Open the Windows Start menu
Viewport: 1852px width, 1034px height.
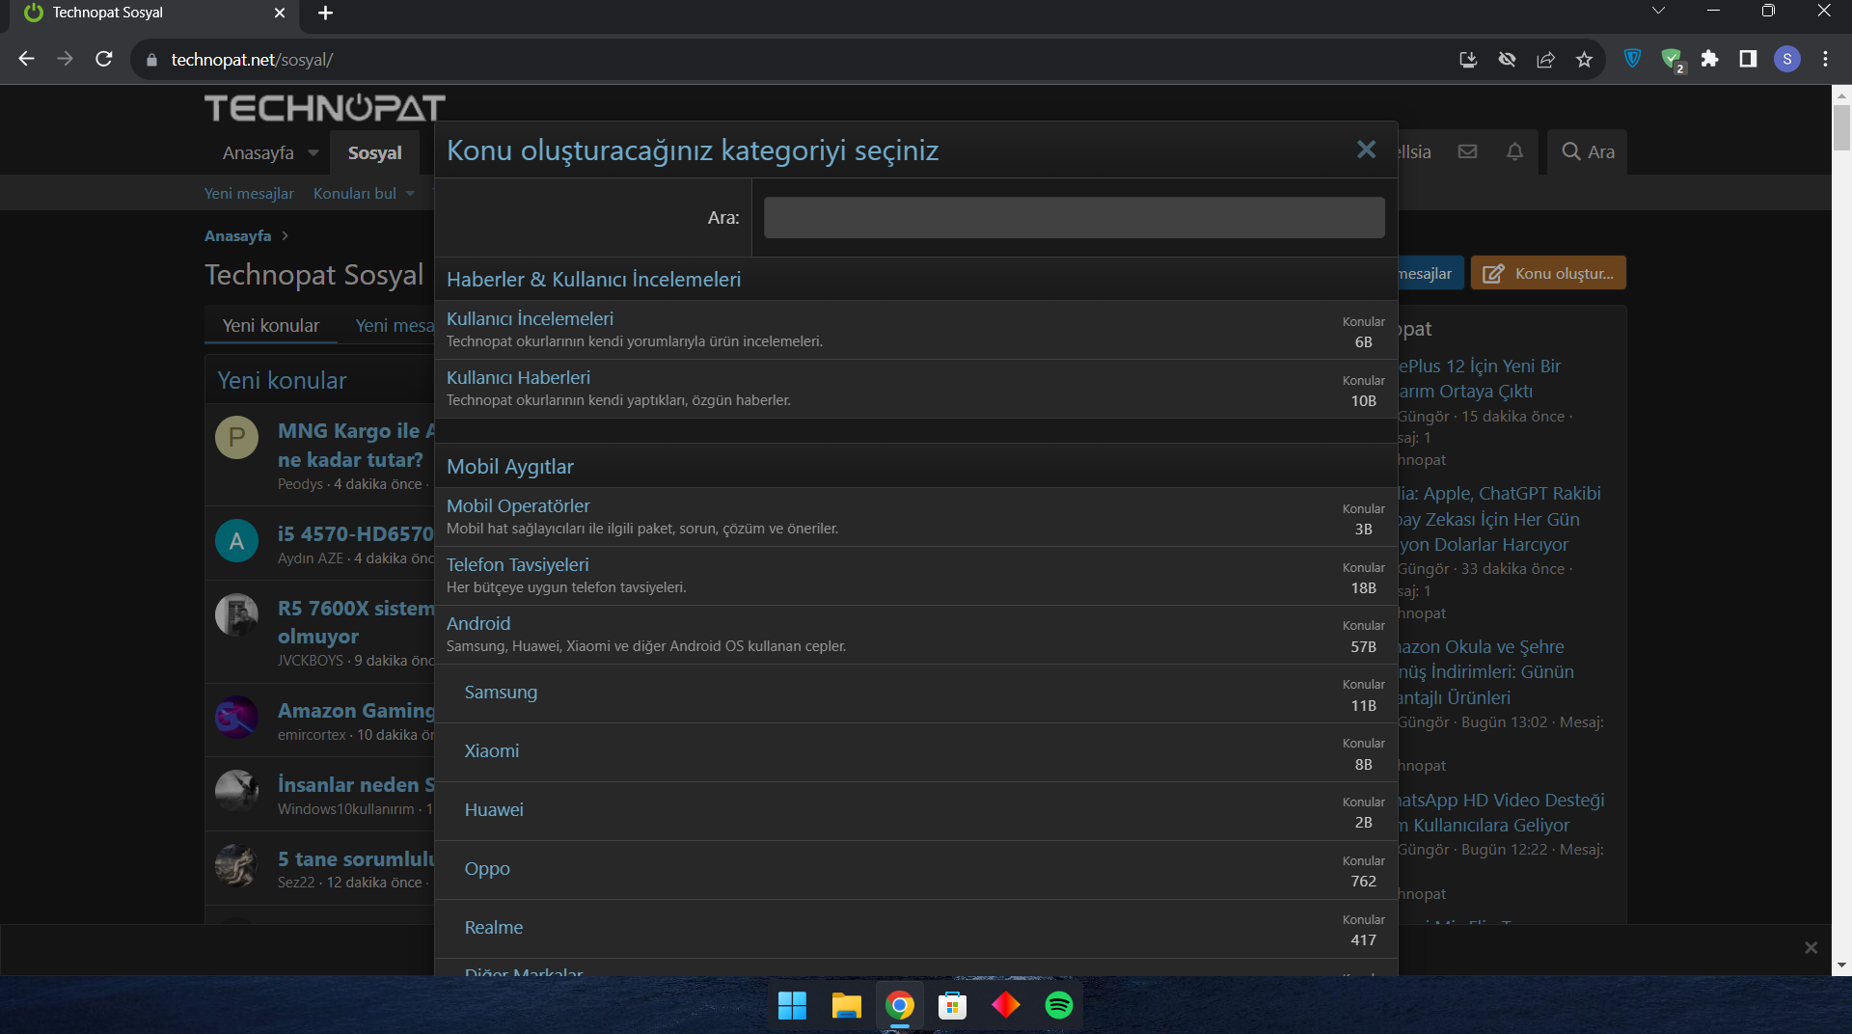792,1005
